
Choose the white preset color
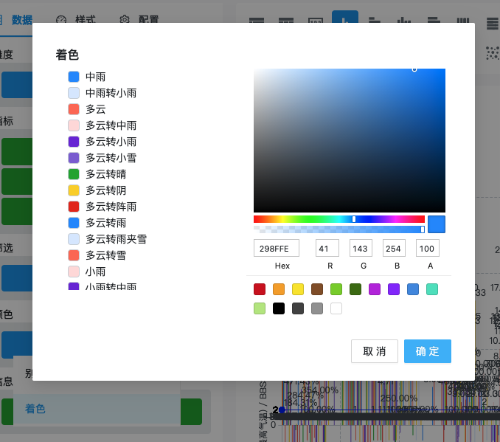(336, 308)
